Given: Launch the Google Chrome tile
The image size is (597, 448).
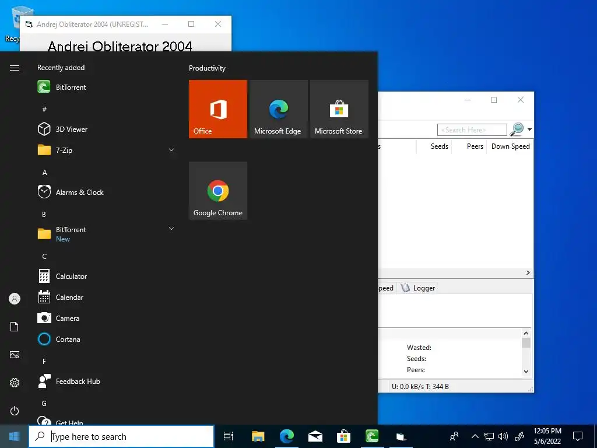Looking at the screenshot, I should click(x=218, y=191).
